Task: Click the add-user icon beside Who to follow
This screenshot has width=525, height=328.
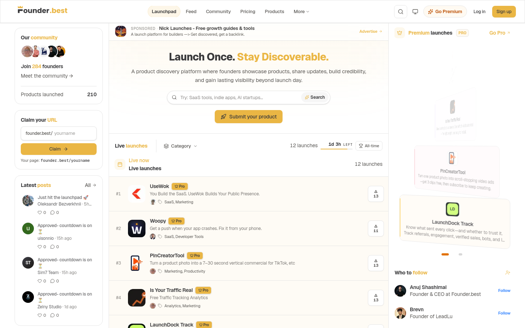Action: [x=507, y=273]
